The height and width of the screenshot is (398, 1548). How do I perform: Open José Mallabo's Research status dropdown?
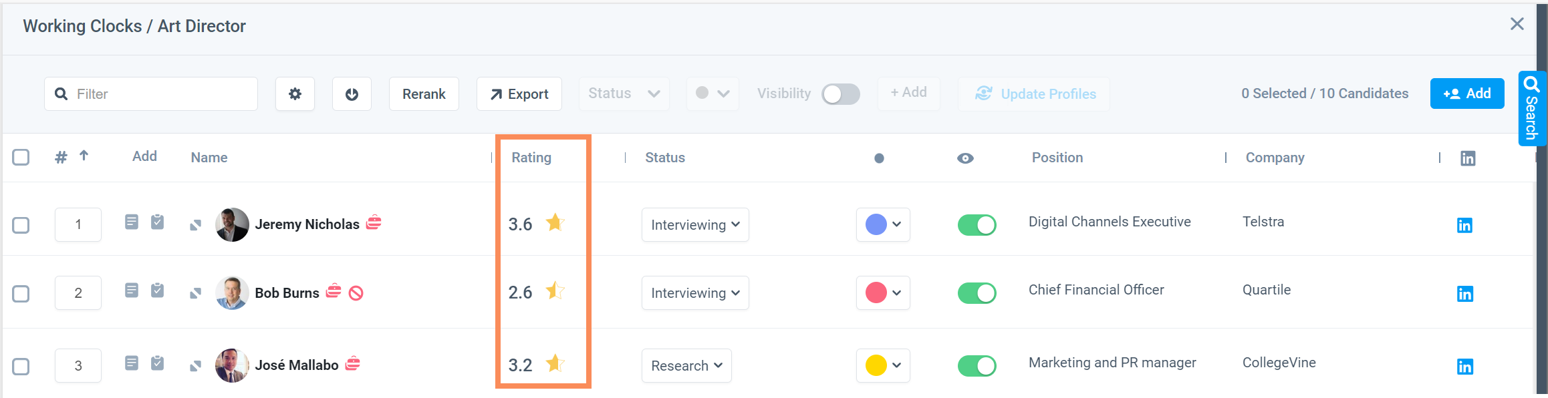(686, 366)
